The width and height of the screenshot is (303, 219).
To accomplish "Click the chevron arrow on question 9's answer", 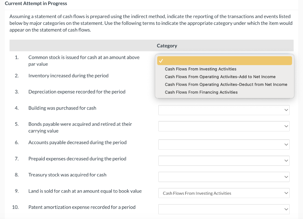I will pos(286,193).
